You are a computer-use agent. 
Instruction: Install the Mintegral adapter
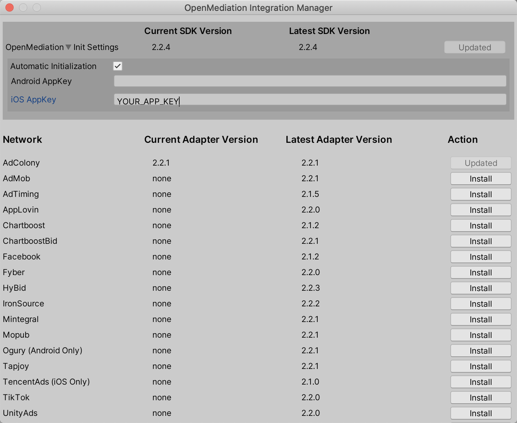tap(481, 319)
